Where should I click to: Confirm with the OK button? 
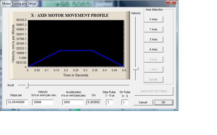pos(163,102)
